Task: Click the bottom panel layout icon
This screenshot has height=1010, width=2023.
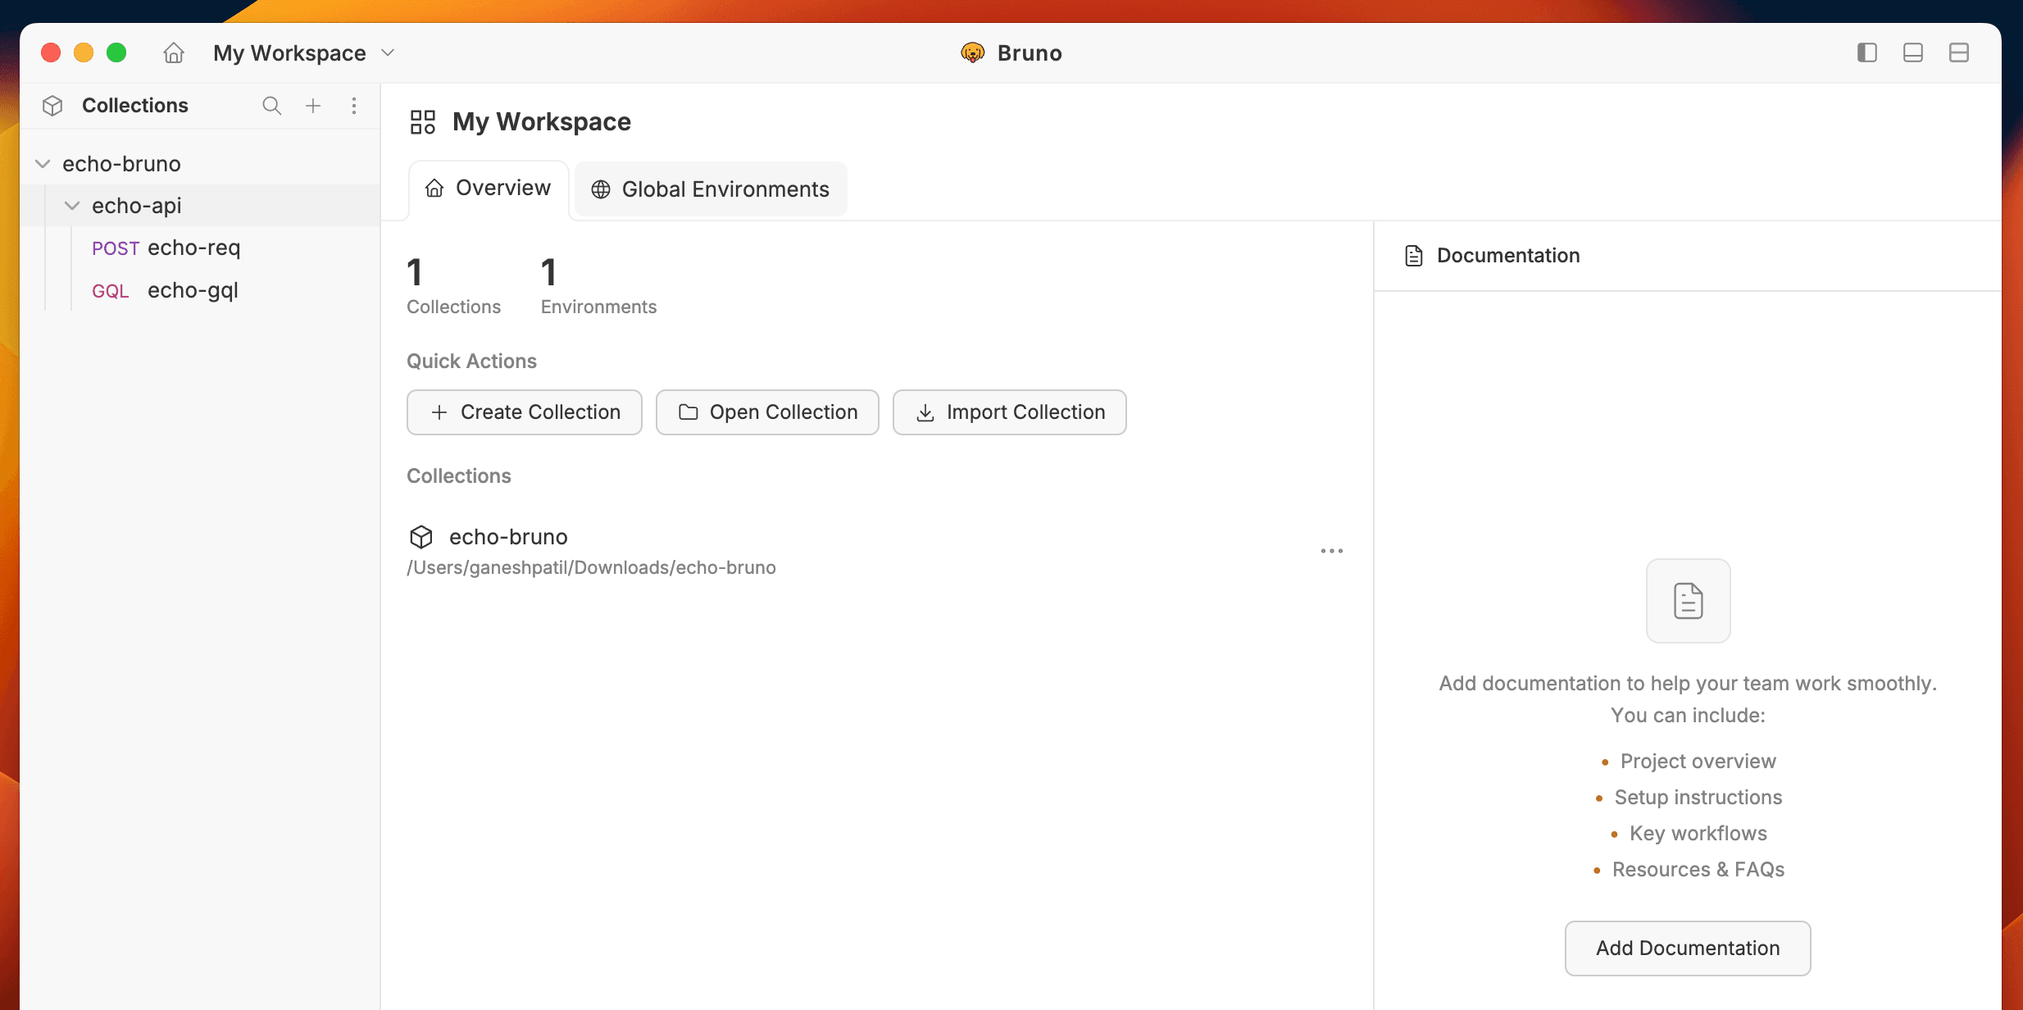Action: pyautogui.click(x=1912, y=52)
